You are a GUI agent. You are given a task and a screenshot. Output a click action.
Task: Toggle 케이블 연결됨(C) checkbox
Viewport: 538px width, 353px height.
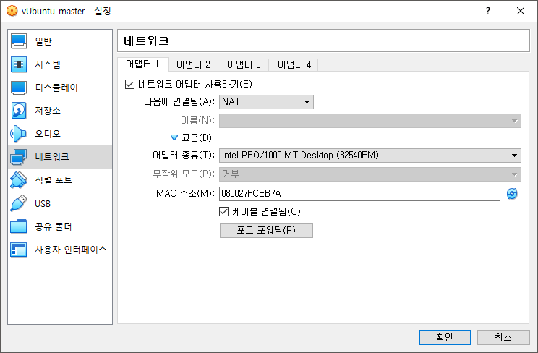click(223, 211)
